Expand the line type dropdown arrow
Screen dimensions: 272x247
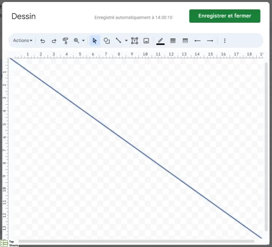pyautogui.click(x=126, y=41)
